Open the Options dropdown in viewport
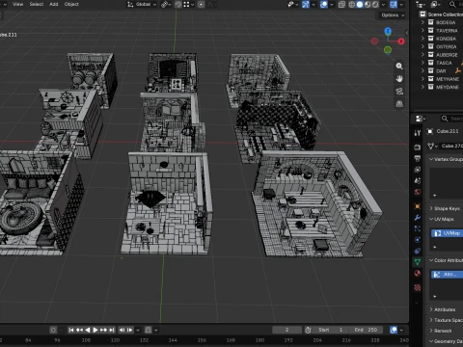 tap(393, 15)
